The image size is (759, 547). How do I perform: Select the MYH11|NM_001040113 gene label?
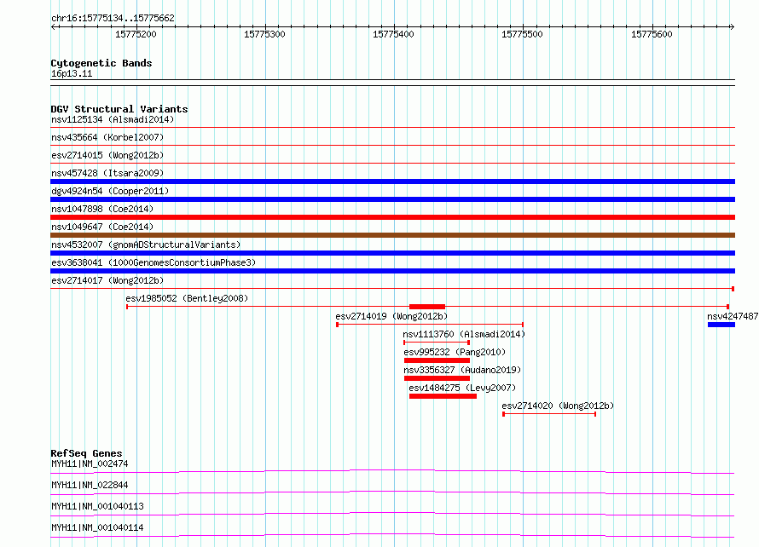pos(97,506)
